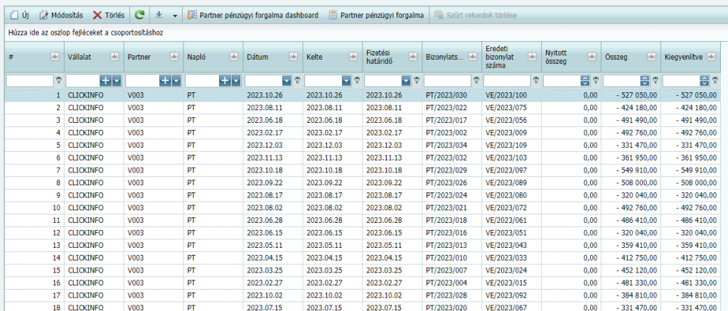Click plus icon in Partner filter

165,81
